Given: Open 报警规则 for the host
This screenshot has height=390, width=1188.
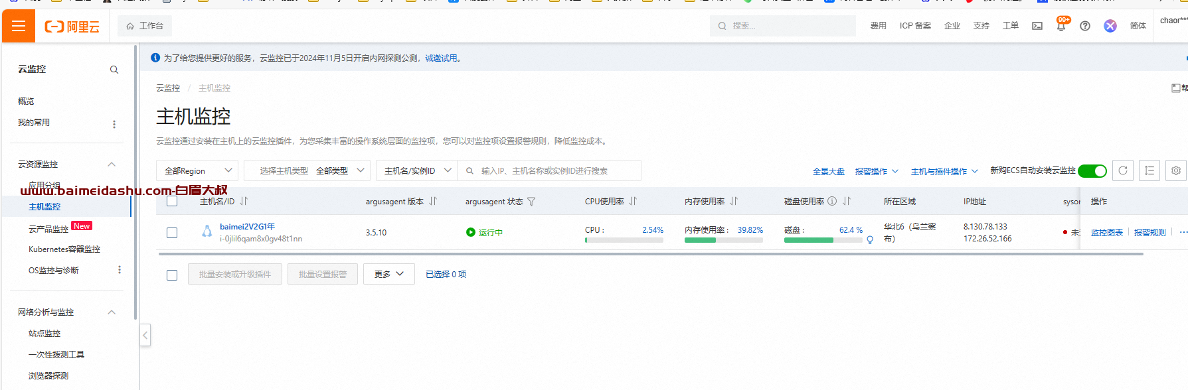Looking at the screenshot, I should coord(1150,233).
